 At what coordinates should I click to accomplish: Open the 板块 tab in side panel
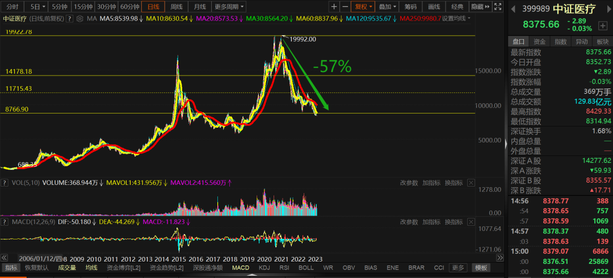coord(602,41)
